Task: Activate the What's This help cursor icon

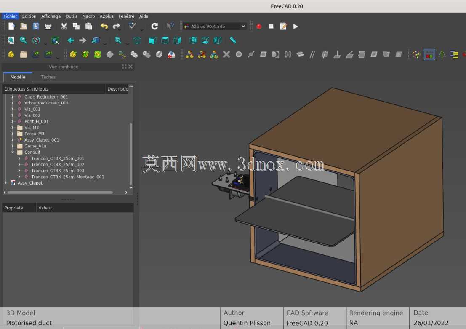Action: (x=170, y=27)
